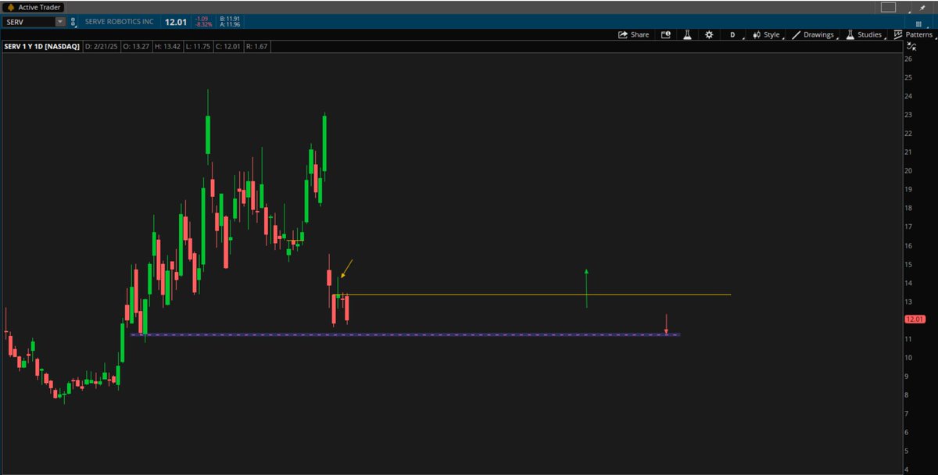Open the Share menu

633,34
